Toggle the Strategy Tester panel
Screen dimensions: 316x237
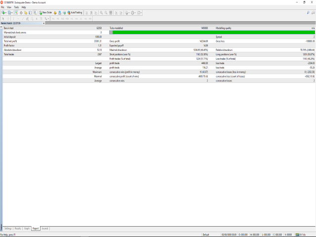click(35, 13)
